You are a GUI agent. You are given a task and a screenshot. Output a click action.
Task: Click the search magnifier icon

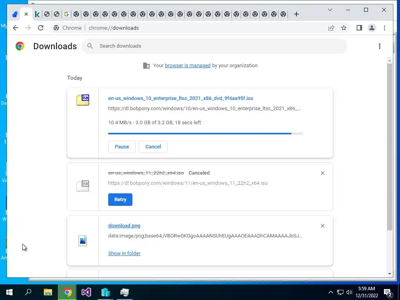click(90, 46)
